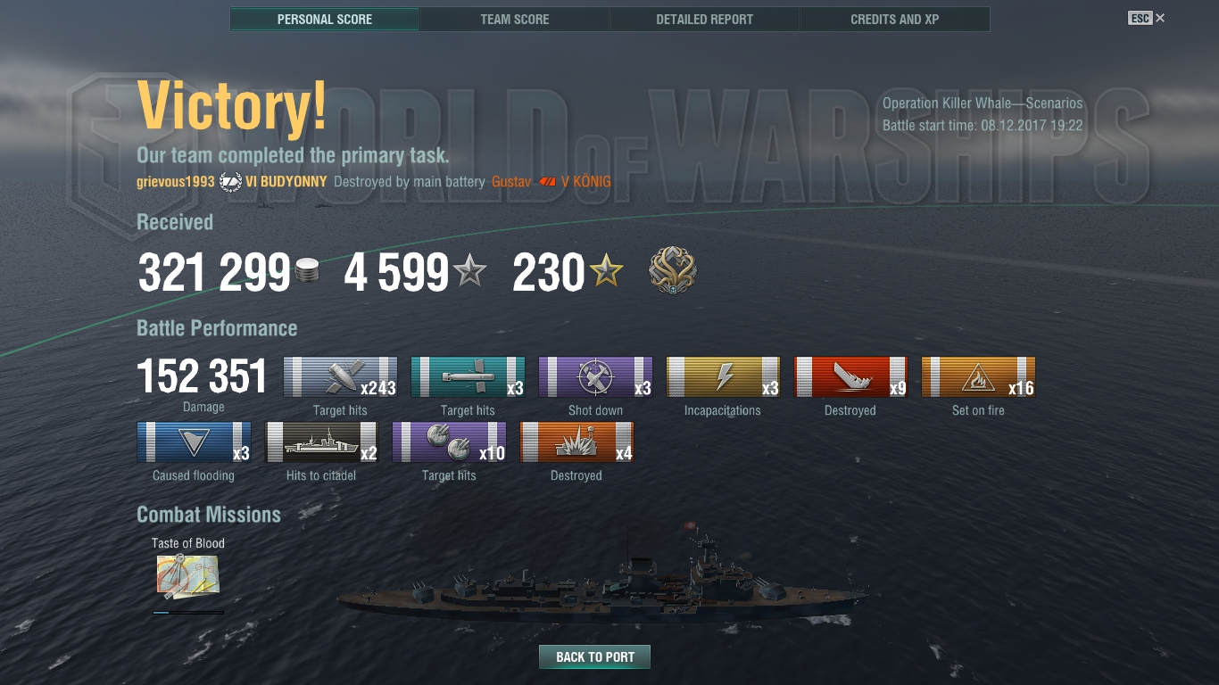
Task: Click the achievement medal next to free XP
Action: (673, 272)
